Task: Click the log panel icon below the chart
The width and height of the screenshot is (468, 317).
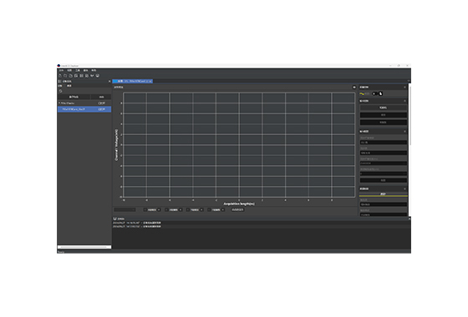Action: click(115, 219)
